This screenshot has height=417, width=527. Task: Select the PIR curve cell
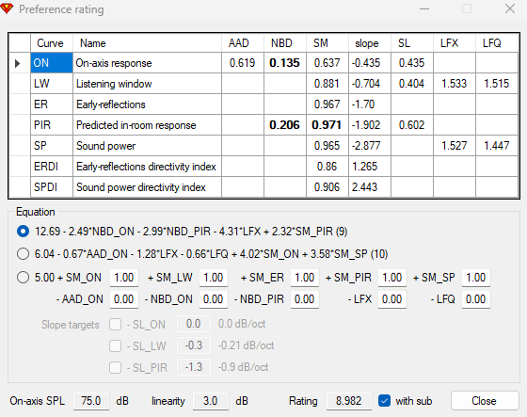pos(52,125)
